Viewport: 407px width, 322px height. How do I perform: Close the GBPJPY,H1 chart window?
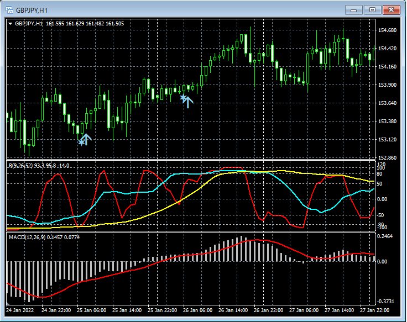pyautogui.click(x=391, y=10)
